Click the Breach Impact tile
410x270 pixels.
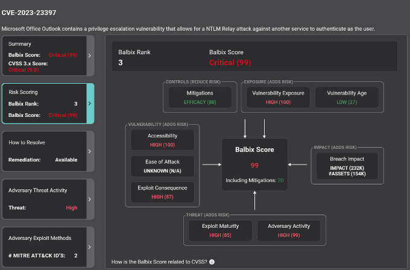point(347,166)
